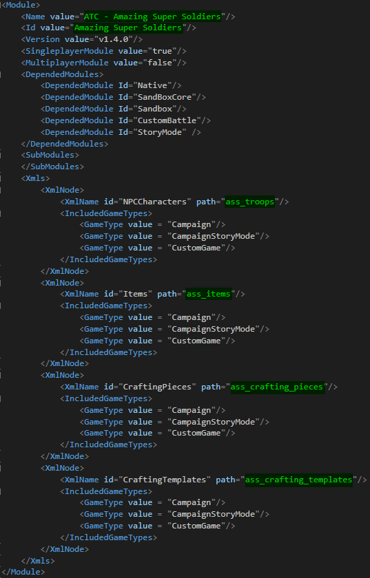370x578 pixels.
Task: Click the 'Native' depended module Id
Action: point(152,85)
